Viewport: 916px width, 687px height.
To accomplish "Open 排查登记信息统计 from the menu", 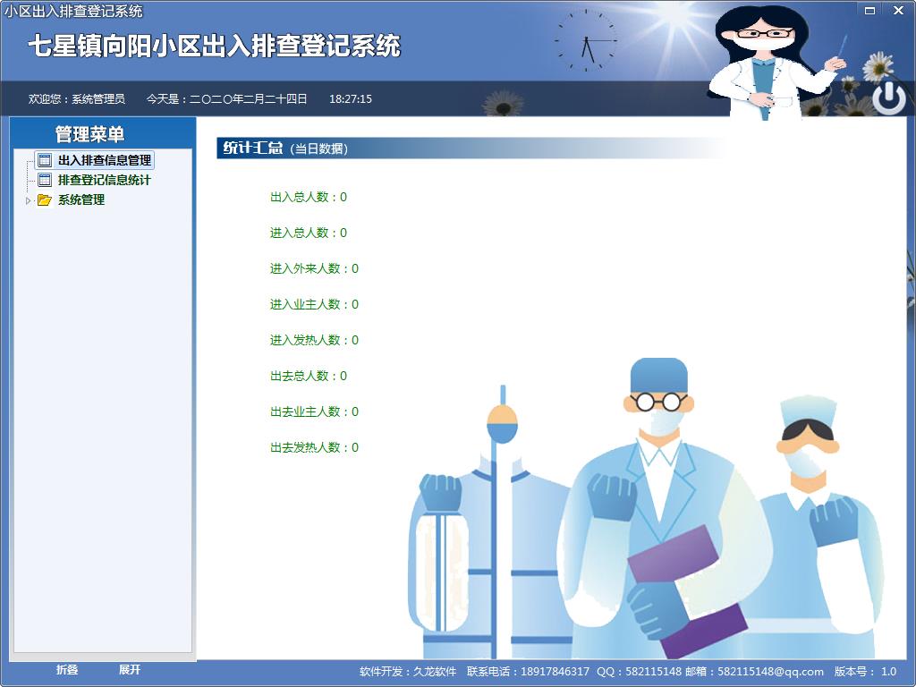I will pos(105,181).
